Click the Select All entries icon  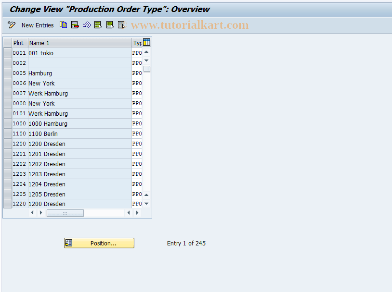(98, 25)
